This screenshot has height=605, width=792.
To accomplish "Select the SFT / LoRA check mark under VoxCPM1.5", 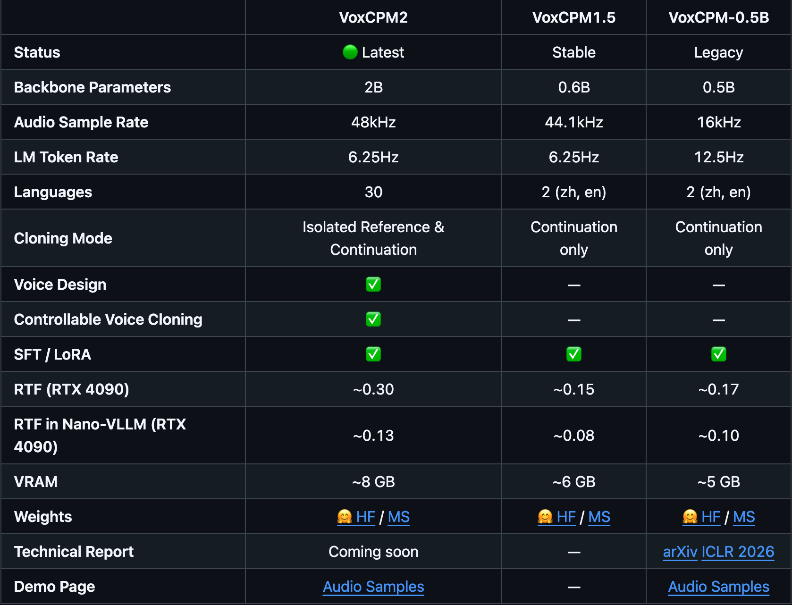I will [x=574, y=354].
